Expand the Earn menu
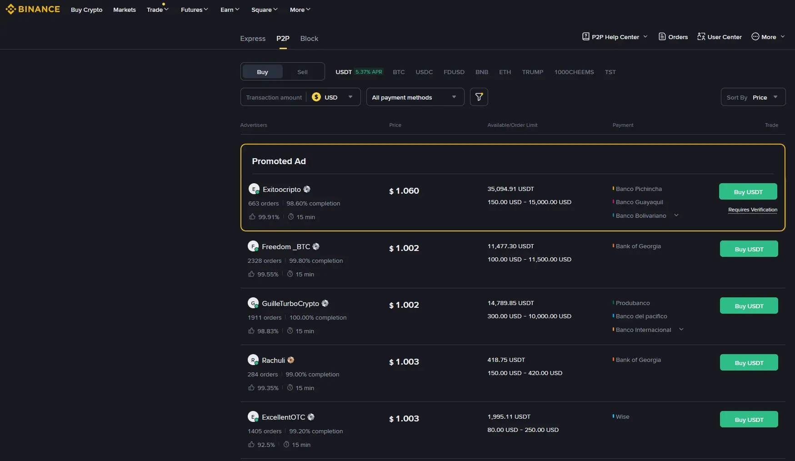The height and width of the screenshot is (461, 795). 230,10
